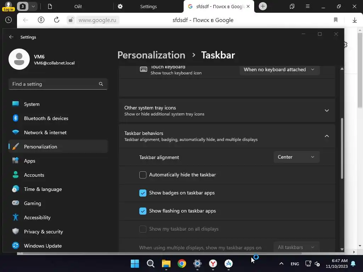Open Windows Start menu

[135, 263]
